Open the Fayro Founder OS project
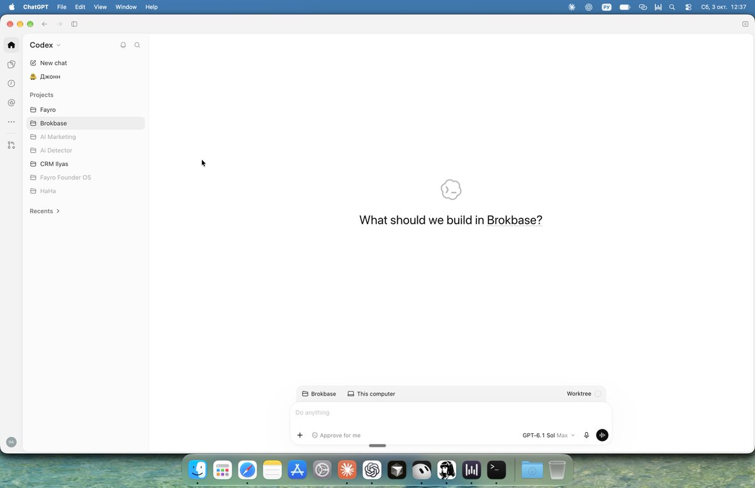 pos(86,177)
